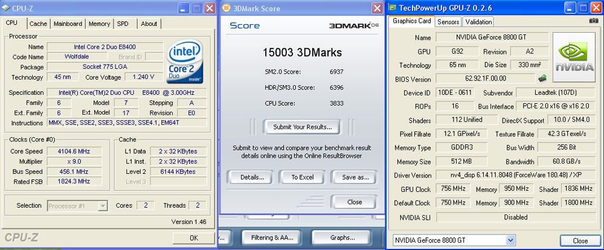Click the 3DMark Score title bar icon
This screenshot has width=604, height=250.
[x=226, y=8]
